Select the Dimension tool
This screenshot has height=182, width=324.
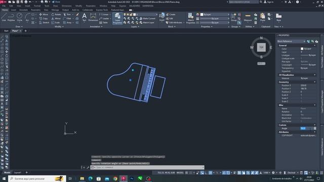pyautogui.click(x=93, y=17)
